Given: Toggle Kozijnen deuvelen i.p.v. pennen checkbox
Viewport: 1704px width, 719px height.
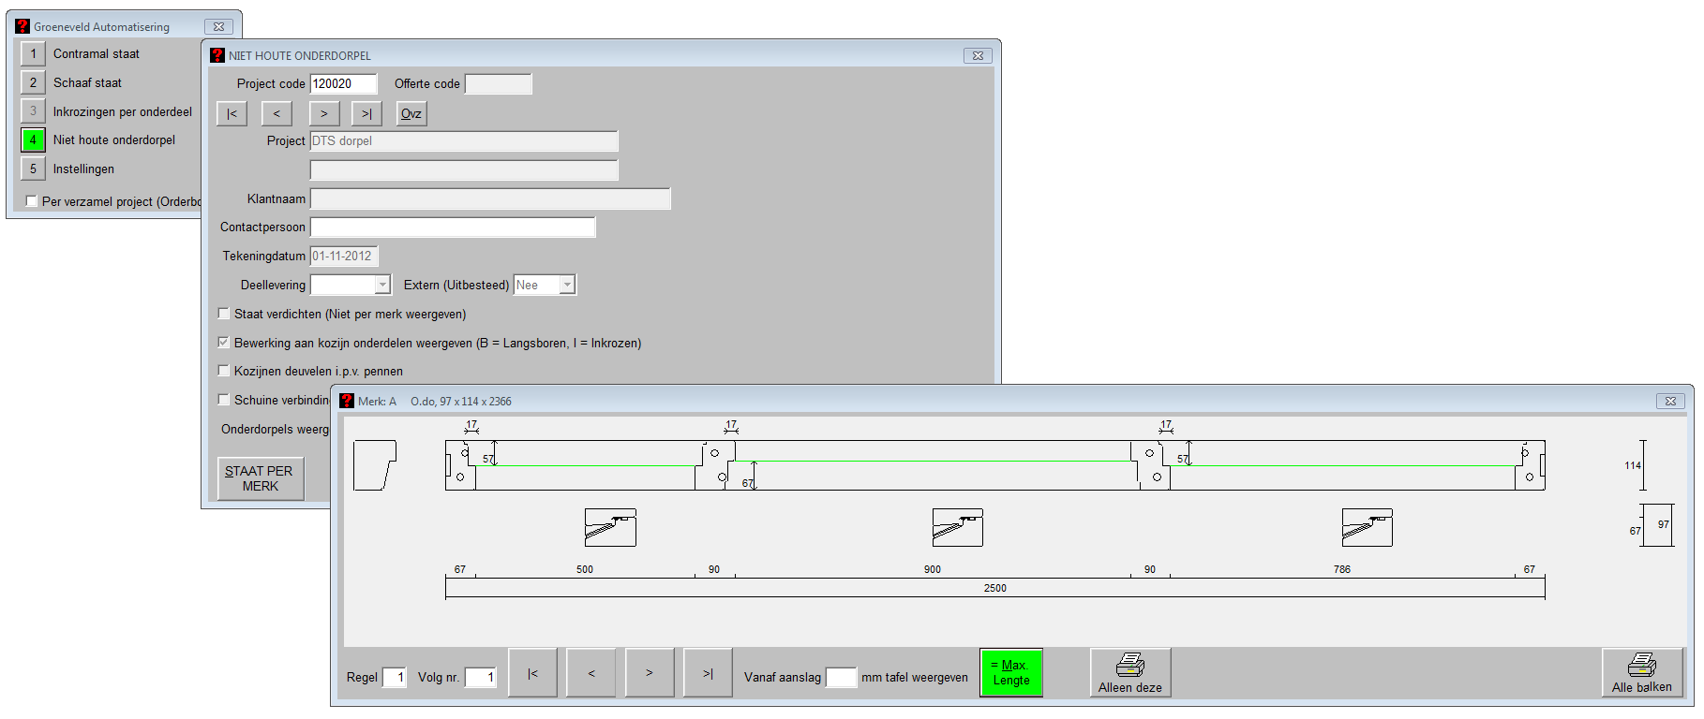Looking at the screenshot, I should point(224,371).
